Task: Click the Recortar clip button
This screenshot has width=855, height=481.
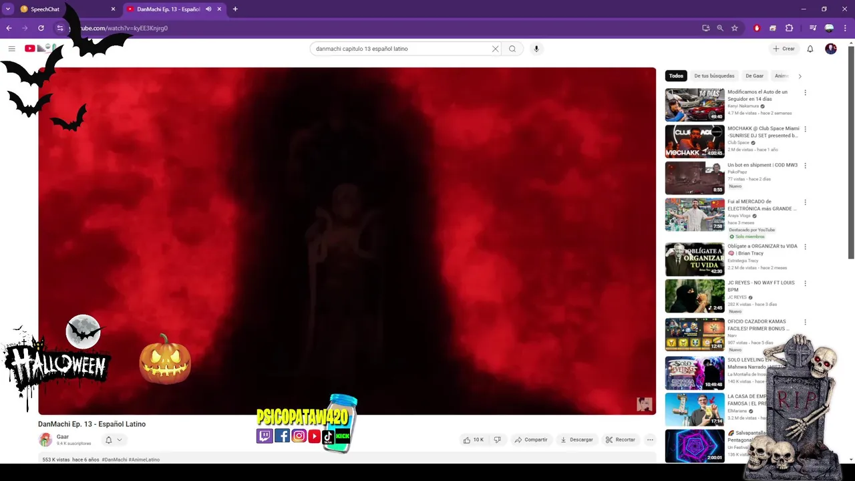Action: [x=621, y=440]
